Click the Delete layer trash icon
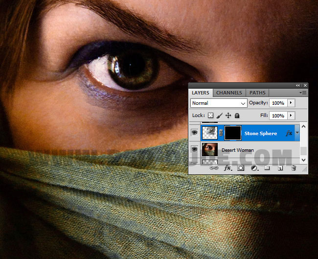 294,168
